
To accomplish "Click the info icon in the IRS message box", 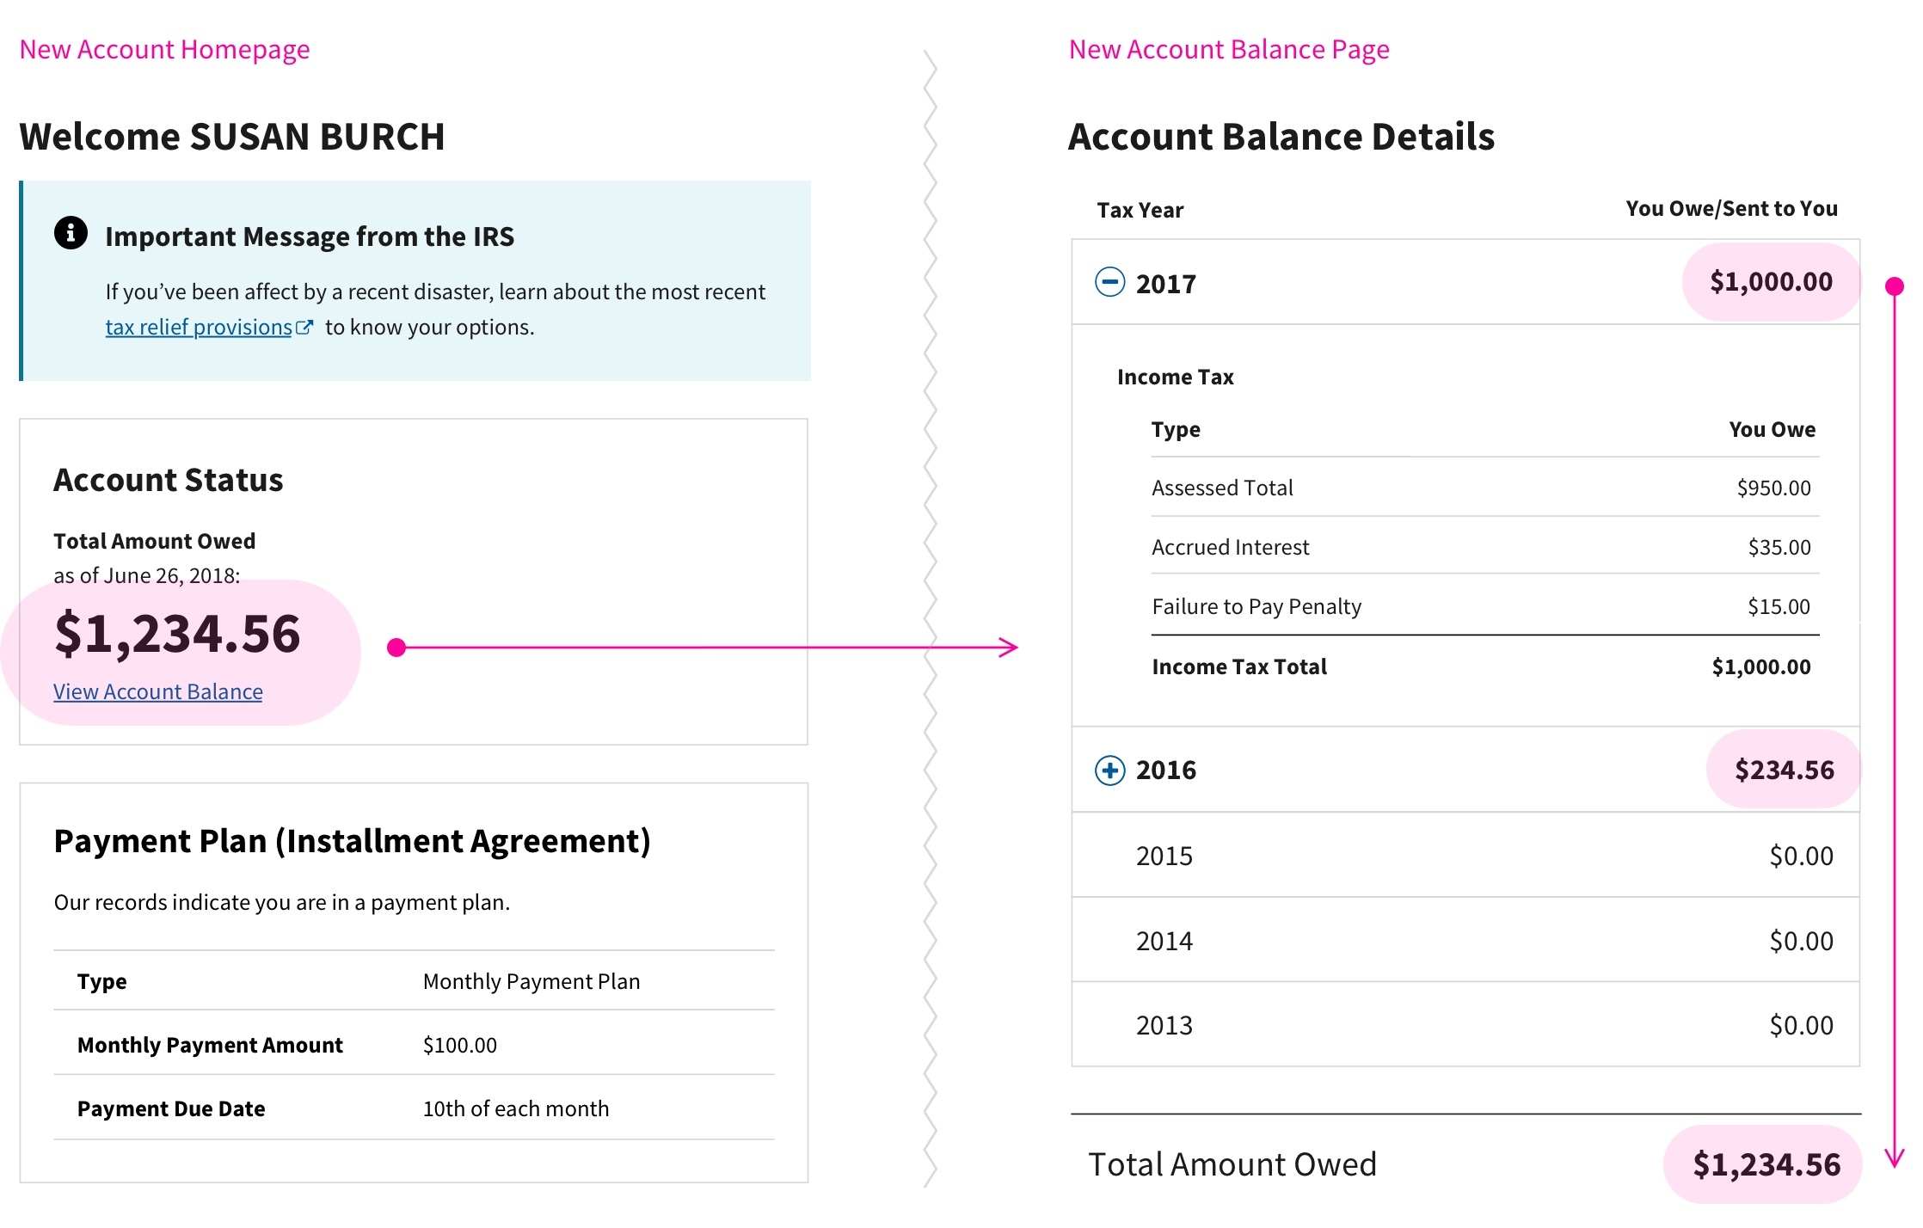I will tap(71, 234).
